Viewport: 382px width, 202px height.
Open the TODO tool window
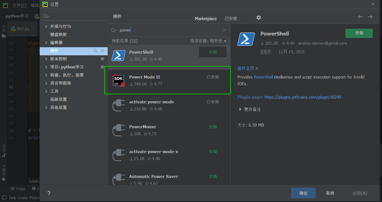click(x=18, y=189)
